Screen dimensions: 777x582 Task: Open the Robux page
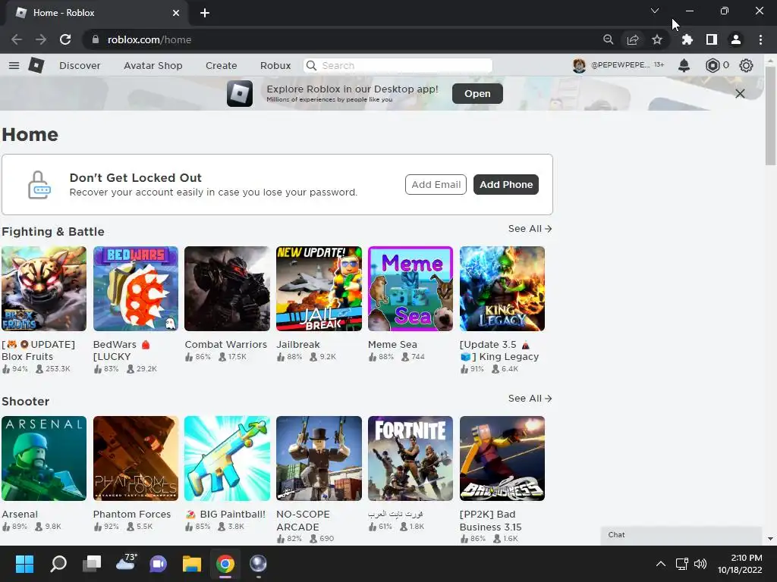275,65
